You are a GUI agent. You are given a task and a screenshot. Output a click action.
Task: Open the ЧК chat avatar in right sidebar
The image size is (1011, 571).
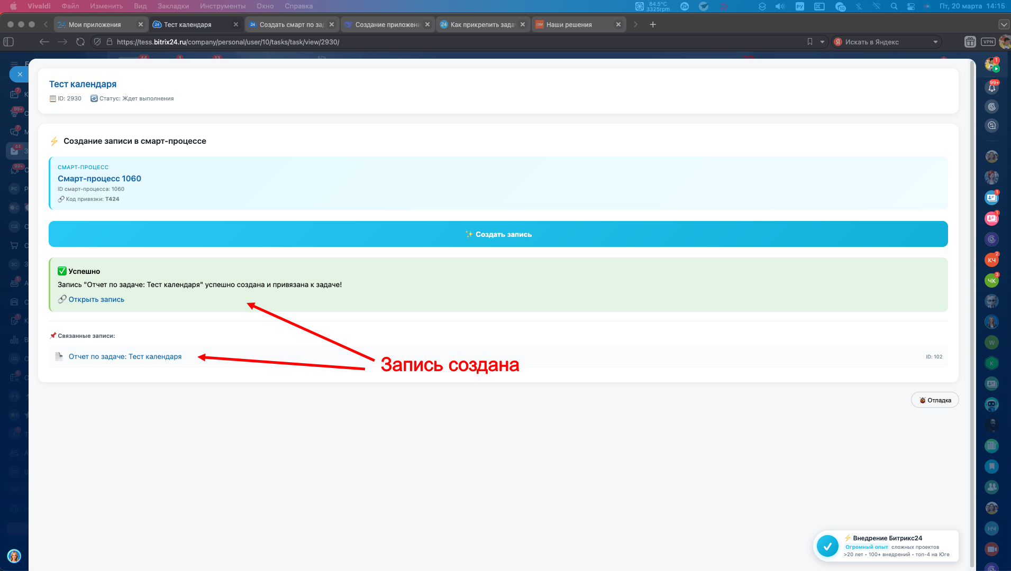click(991, 281)
